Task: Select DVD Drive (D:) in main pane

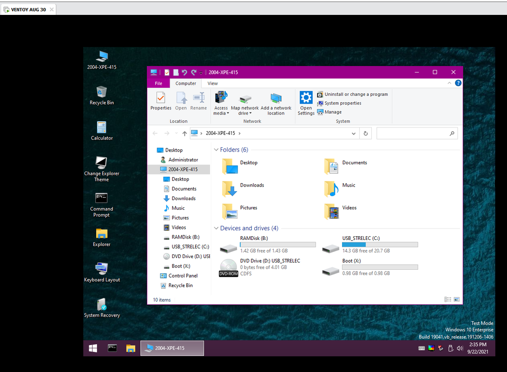Action: (x=260, y=267)
